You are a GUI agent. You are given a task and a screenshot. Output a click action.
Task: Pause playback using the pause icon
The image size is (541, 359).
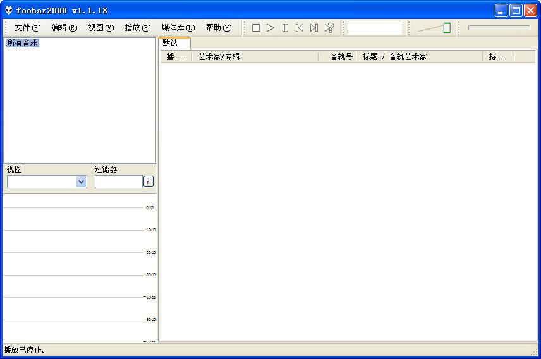click(x=285, y=28)
